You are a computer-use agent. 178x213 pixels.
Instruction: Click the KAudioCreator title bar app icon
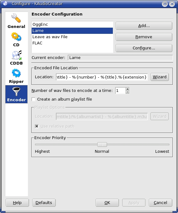click(x=5, y=3)
